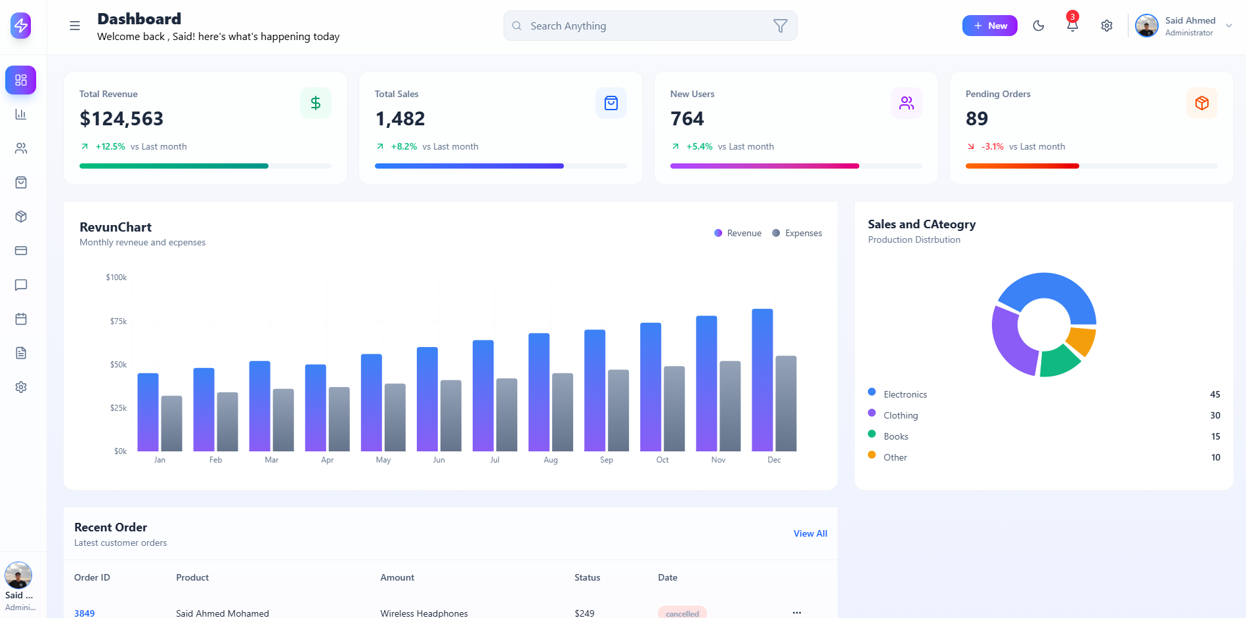Open the Users section from sidebar

pyautogui.click(x=20, y=148)
